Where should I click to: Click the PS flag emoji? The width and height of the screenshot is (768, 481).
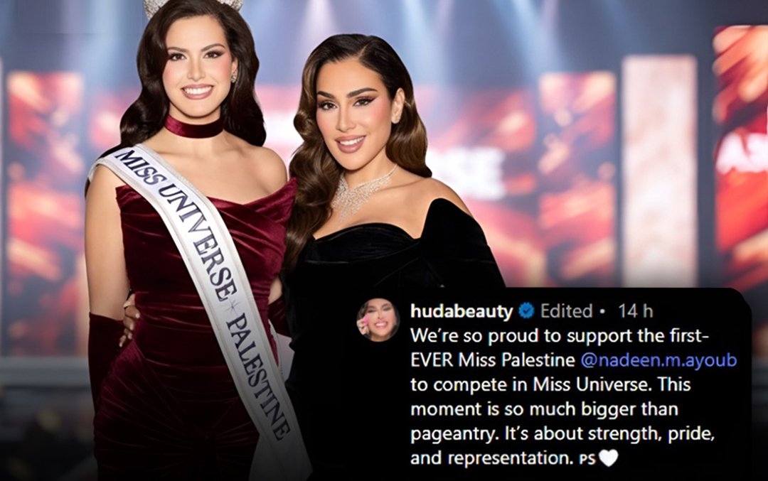point(587,460)
